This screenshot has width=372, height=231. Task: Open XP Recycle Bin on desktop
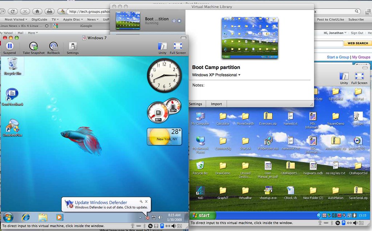[x=200, y=168]
